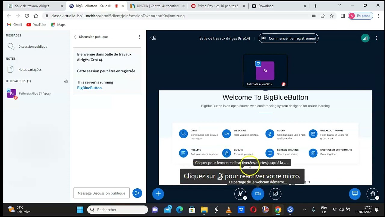
Task: Open the Maps bookmark
Action: coord(58,25)
